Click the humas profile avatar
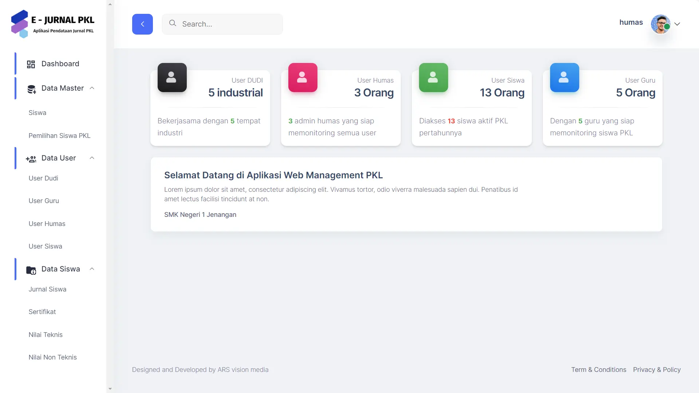 coord(660,24)
